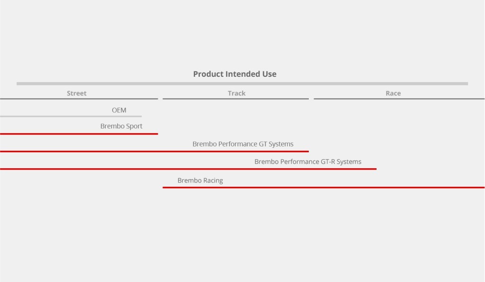
Task: Click the gray range bar under OEM
Action: coord(71,117)
